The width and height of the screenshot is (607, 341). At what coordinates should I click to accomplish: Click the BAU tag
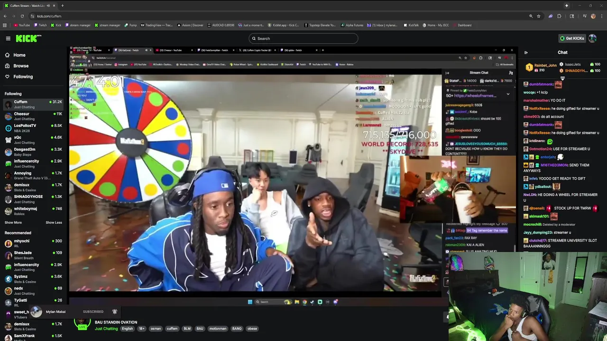click(x=200, y=329)
